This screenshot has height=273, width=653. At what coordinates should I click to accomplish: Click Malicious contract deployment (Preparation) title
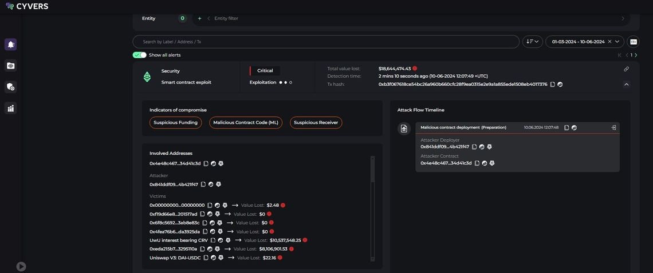[x=463, y=127]
